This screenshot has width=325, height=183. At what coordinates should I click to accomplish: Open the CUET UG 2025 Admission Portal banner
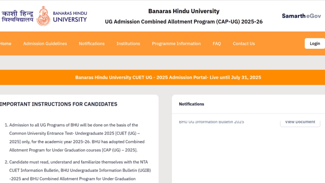(168, 77)
